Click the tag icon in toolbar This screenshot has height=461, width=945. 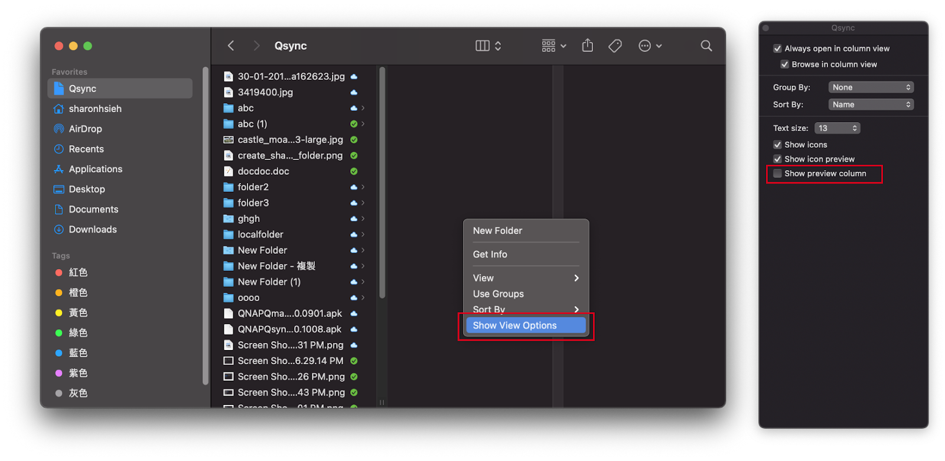coord(615,46)
